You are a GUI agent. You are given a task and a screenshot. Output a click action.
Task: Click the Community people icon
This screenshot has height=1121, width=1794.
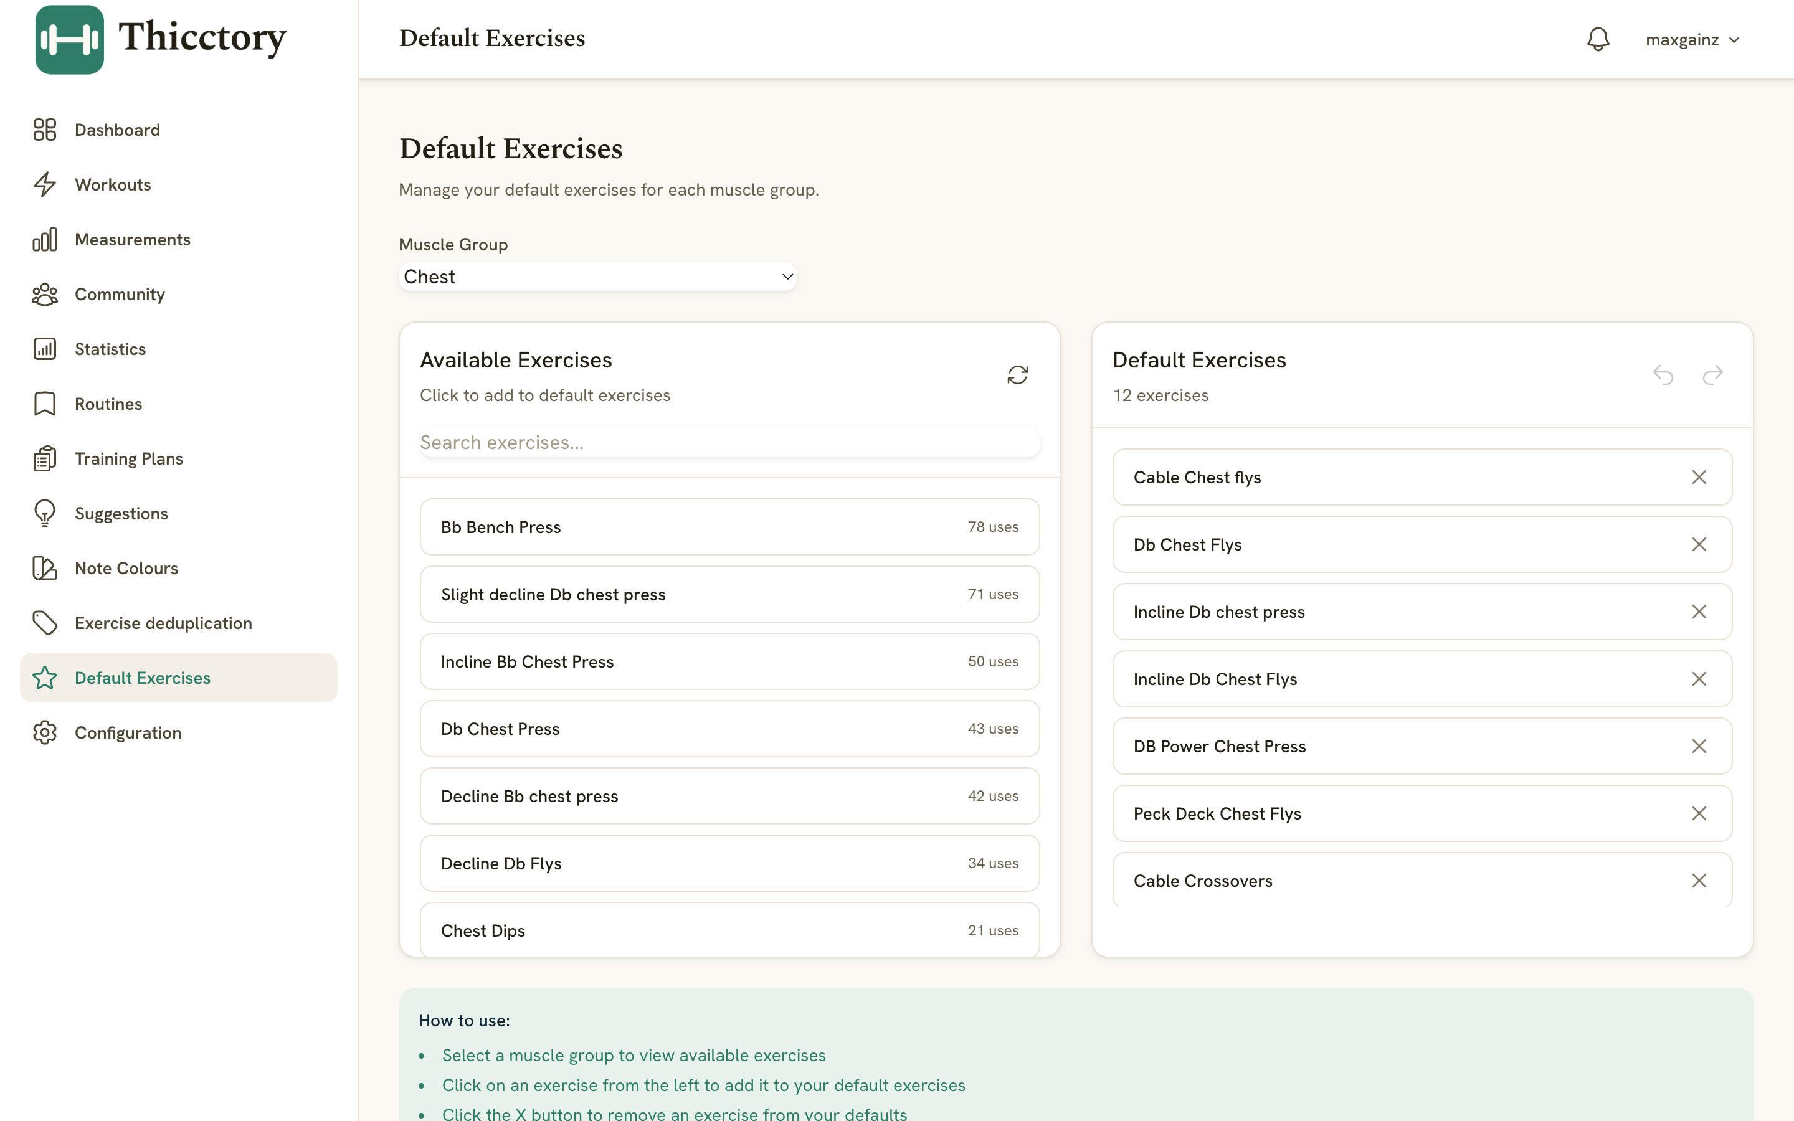[x=44, y=295]
